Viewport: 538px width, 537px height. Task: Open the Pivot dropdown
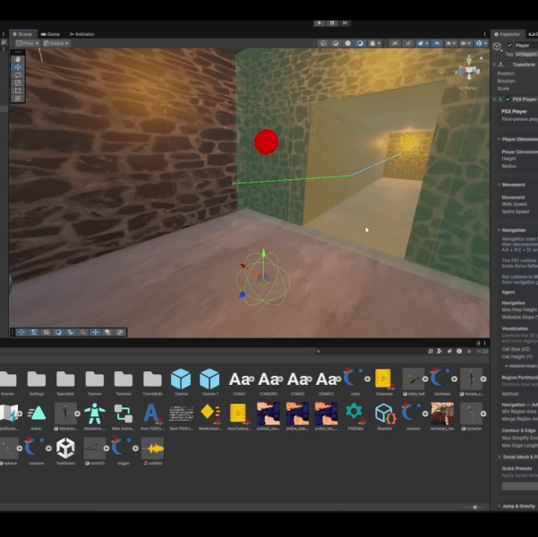pyautogui.click(x=28, y=43)
